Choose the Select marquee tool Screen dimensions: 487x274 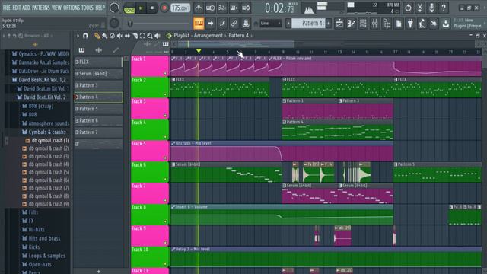point(142,36)
